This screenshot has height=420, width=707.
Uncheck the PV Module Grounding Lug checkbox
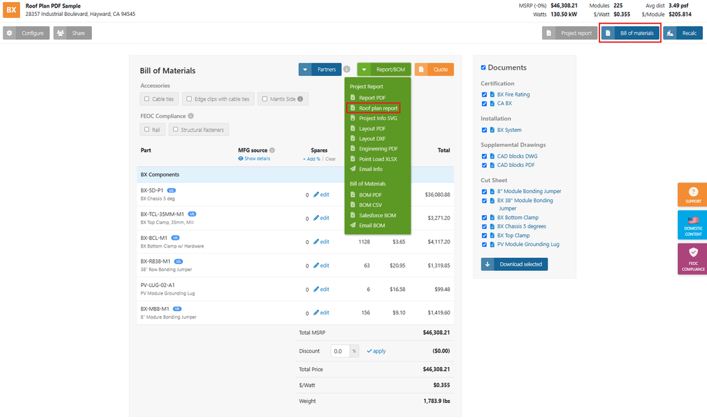point(484,244)
